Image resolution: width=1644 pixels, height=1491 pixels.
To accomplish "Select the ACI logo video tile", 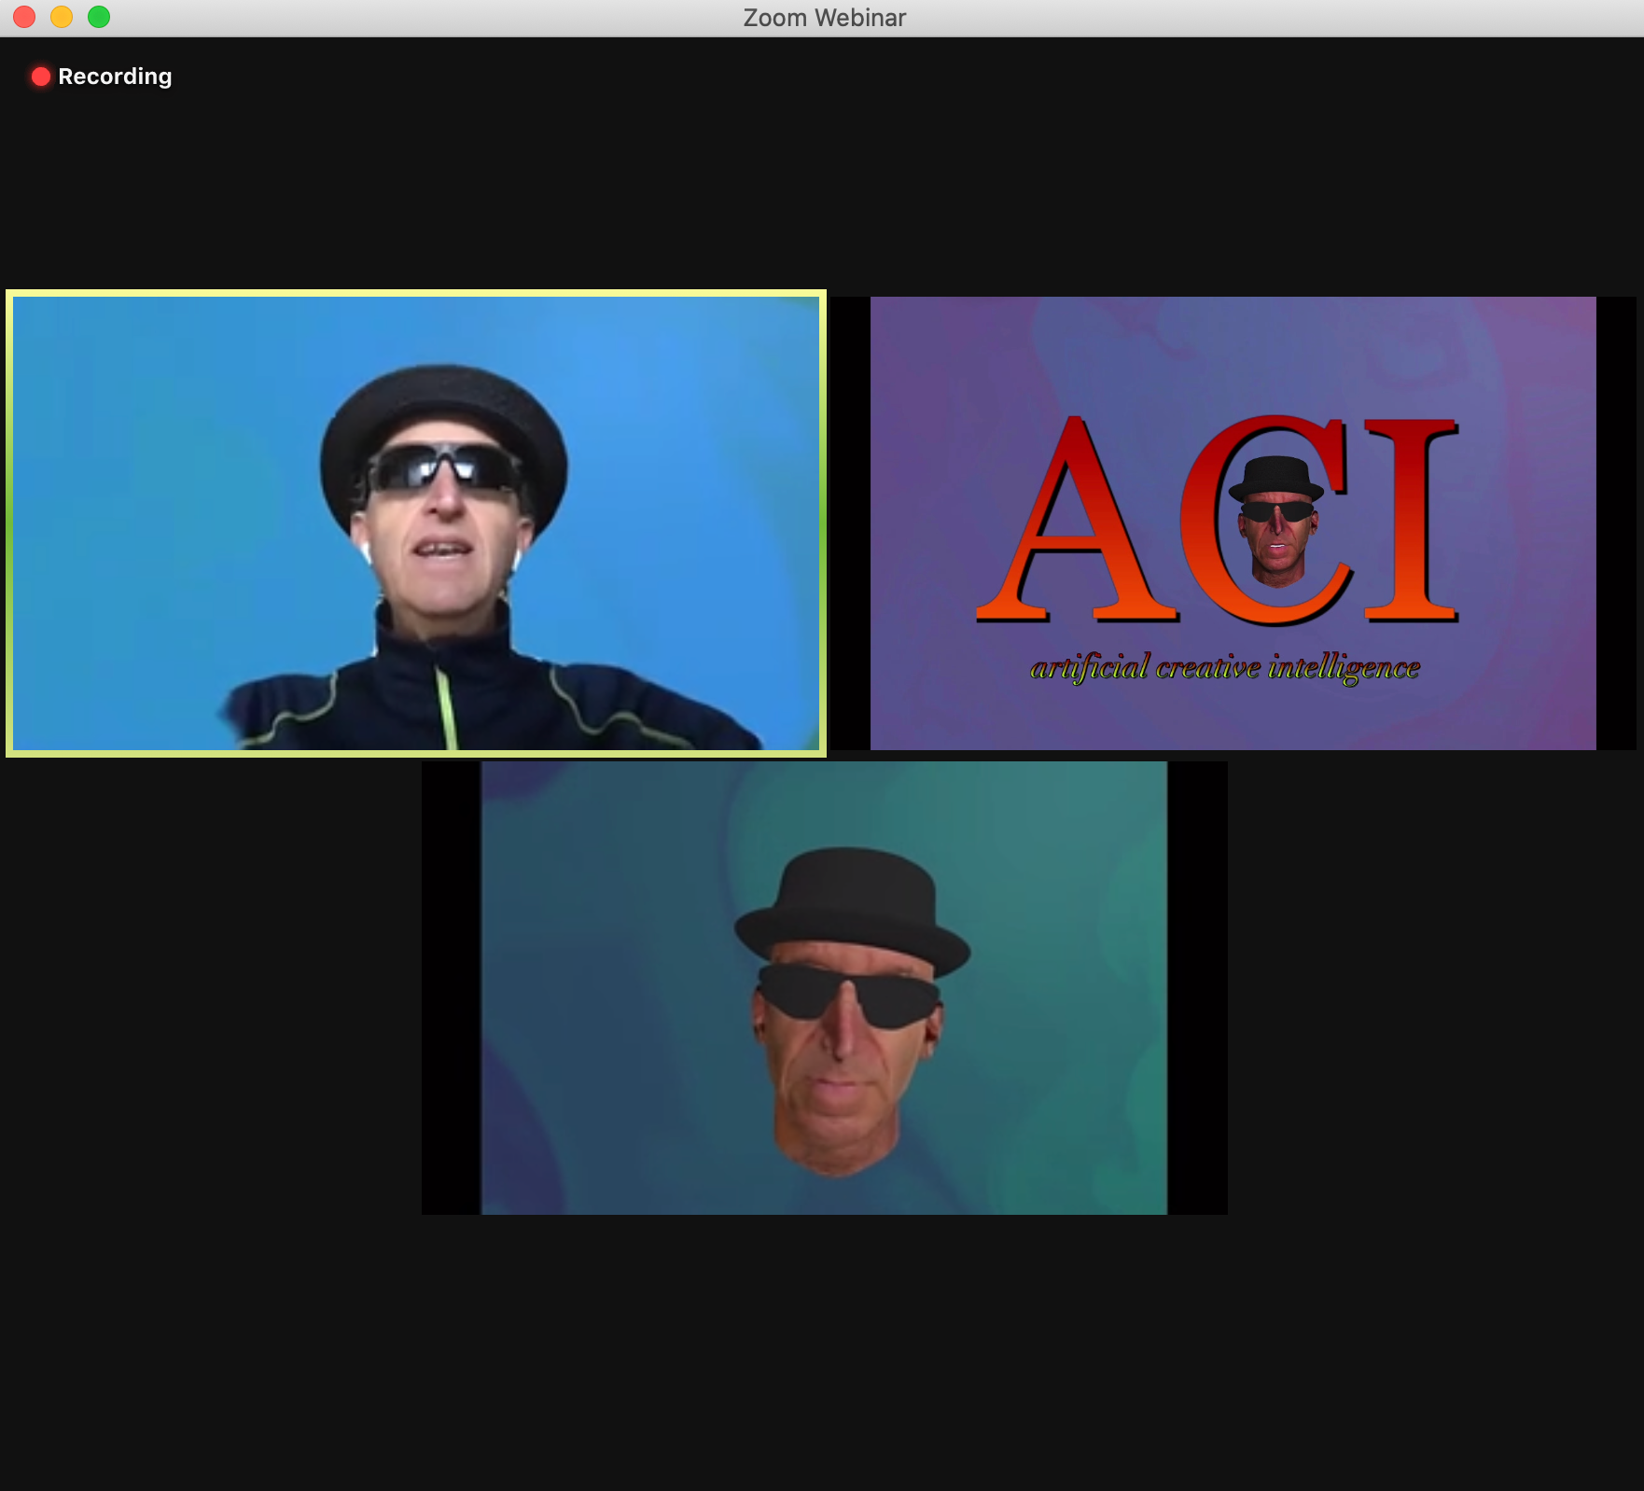I will pyautogui.click(x=1233, y=523).
